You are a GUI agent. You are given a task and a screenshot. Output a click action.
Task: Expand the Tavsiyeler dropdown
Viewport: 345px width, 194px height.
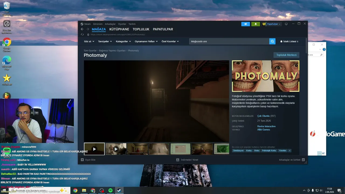point(105,41)
